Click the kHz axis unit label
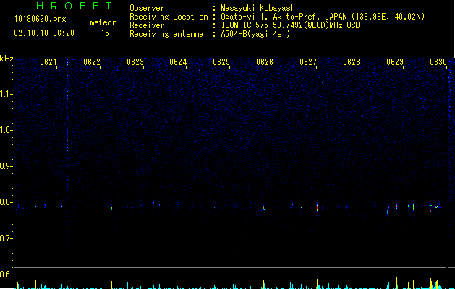This screenshot has width=455, height=289. [x=7, y=59]
